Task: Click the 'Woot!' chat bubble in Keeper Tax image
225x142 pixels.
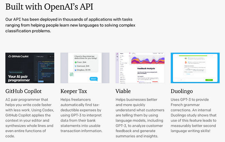Action: point(94,79)
